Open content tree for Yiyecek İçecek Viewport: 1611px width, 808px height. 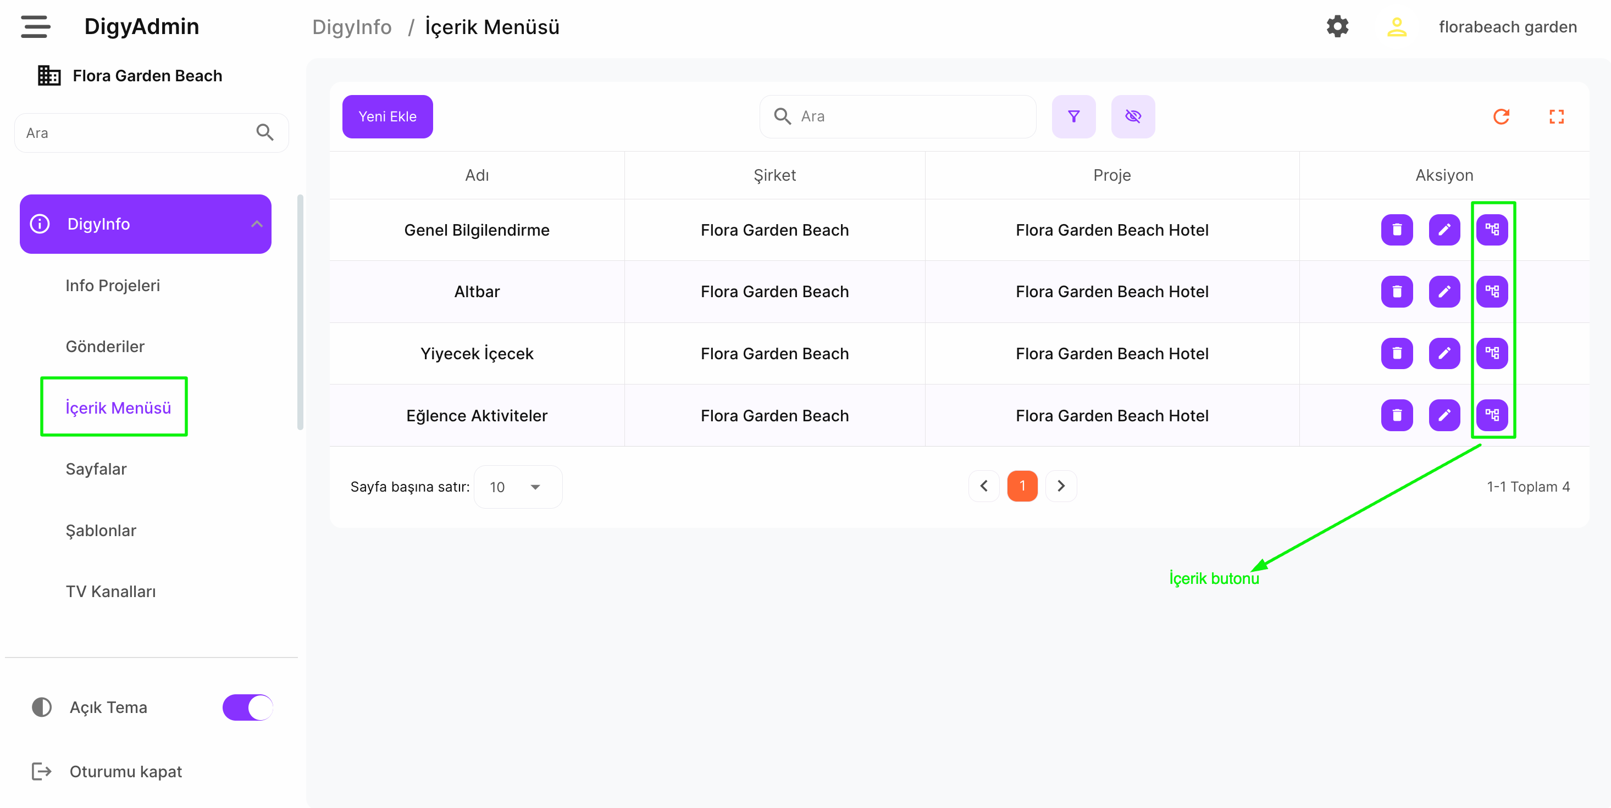(x=1492, y=354)
